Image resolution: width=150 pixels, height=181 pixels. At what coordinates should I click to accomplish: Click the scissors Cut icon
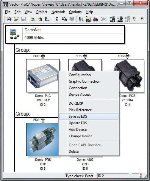click(x=57, y=19)
